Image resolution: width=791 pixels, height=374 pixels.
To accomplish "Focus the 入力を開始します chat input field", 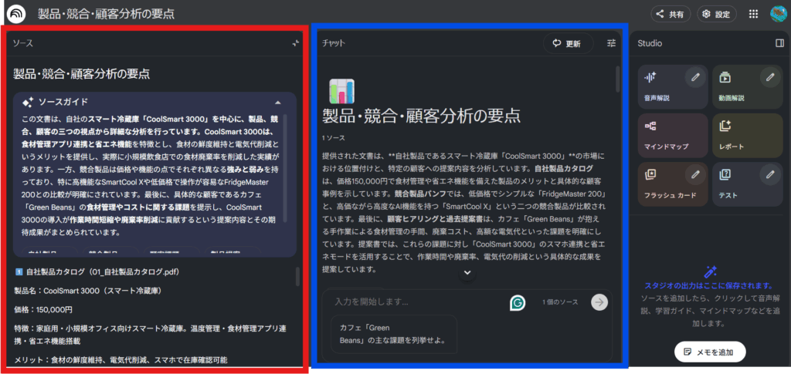I will pos(417,302).
